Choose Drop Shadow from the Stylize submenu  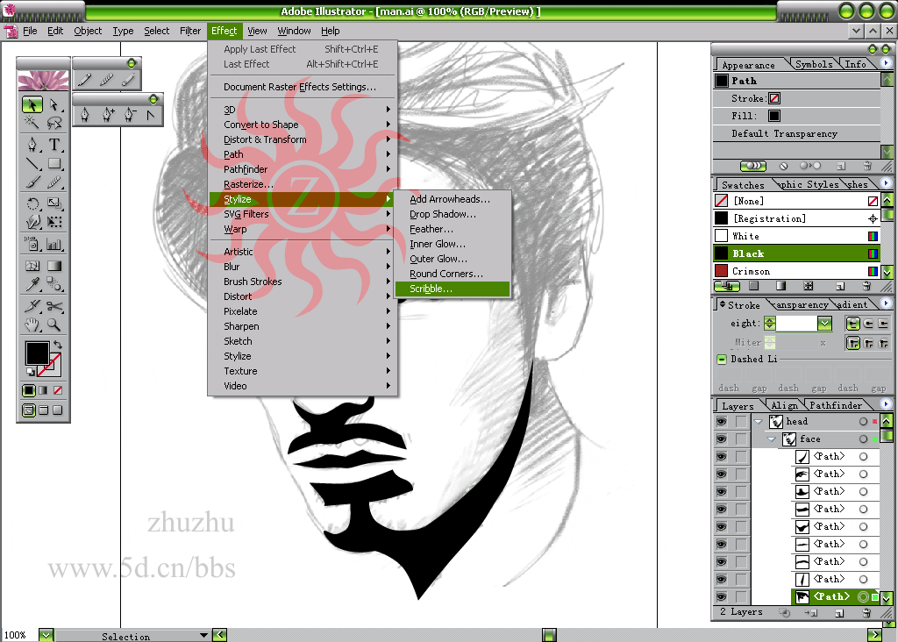click(x=452, y=214)
